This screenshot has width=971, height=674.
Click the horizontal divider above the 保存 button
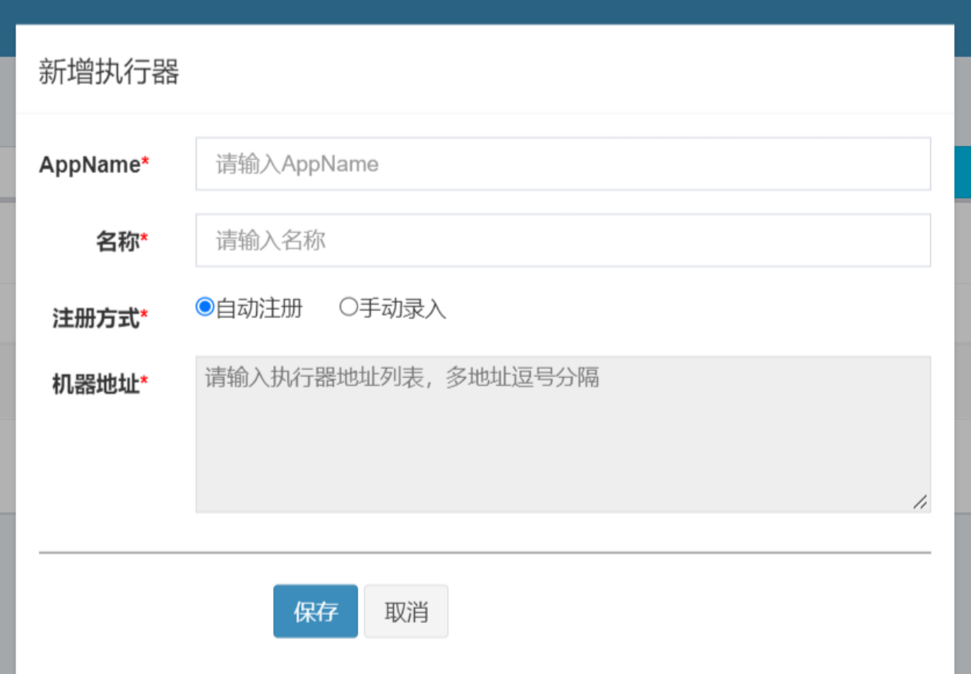(x=485, y=553)
